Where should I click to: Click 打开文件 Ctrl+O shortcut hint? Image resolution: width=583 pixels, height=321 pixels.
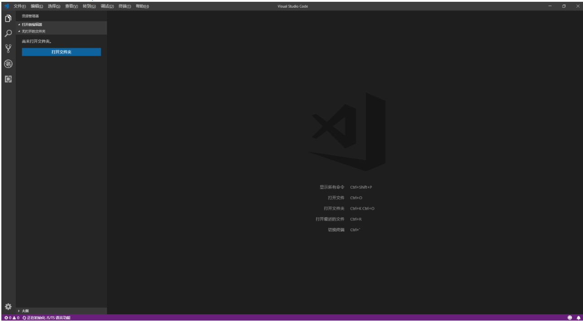pos(345,198)
